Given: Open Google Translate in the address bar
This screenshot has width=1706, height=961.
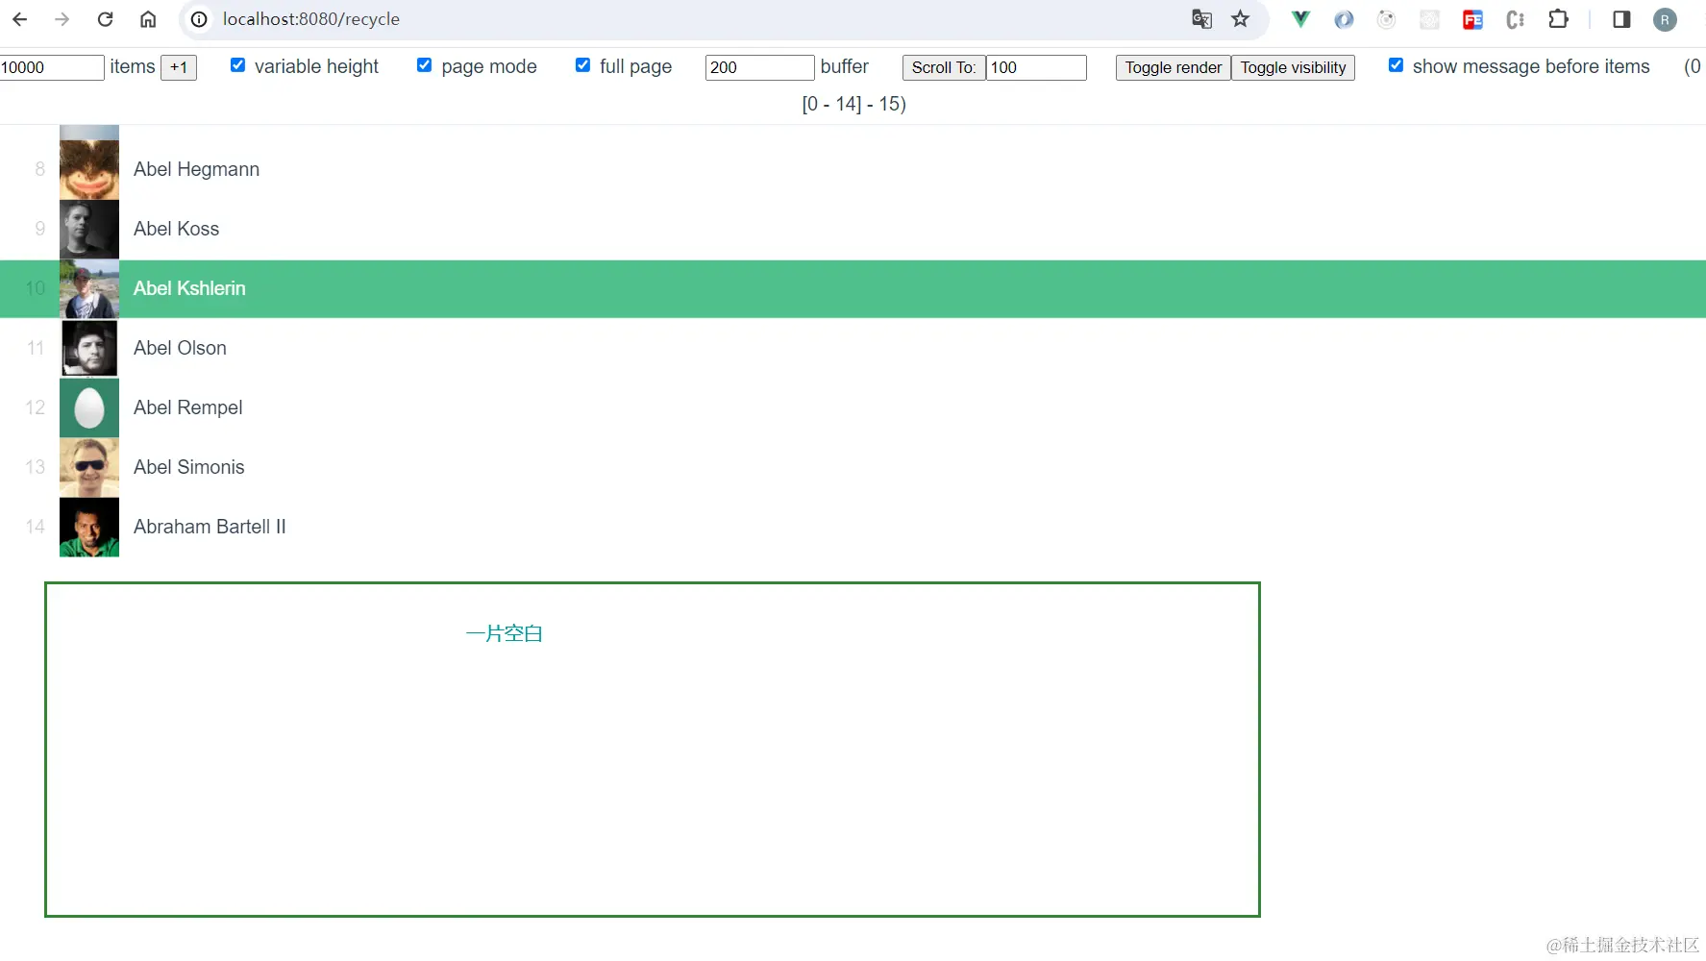Looking at the screenshot, I should point(1200,19).
